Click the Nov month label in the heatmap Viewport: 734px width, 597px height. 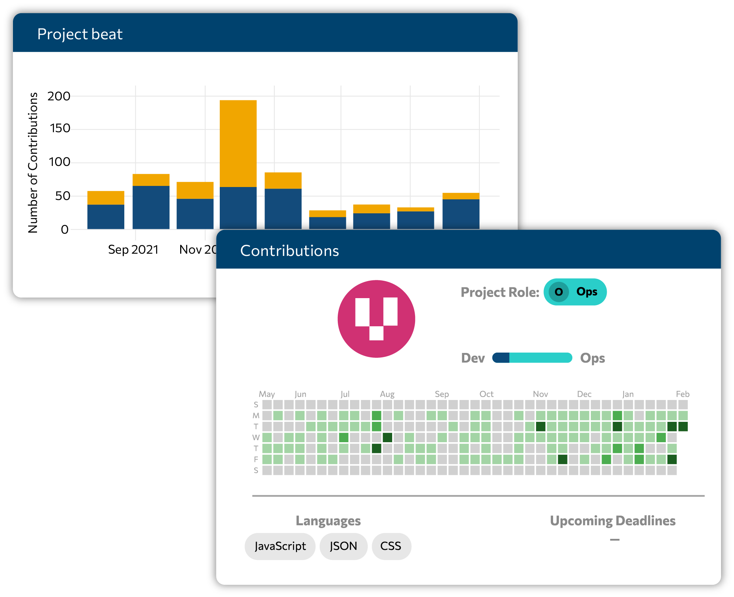[541, 394]
